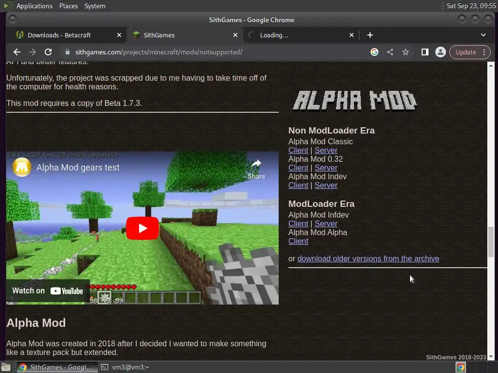Open the Chrome profile avatar
This screenshot has width=498, height=373.
point(441,52)
